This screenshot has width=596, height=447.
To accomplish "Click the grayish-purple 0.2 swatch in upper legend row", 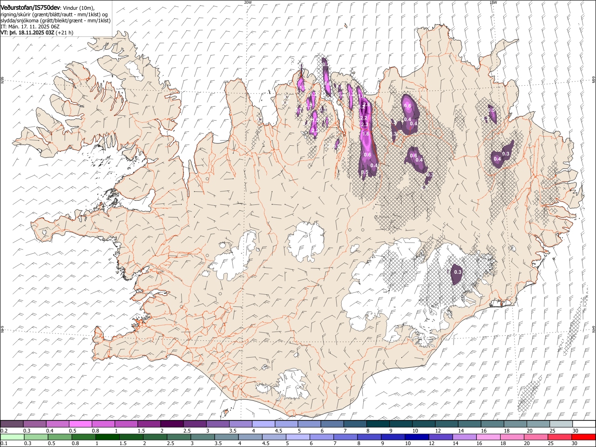I will [x=12, y=424].
